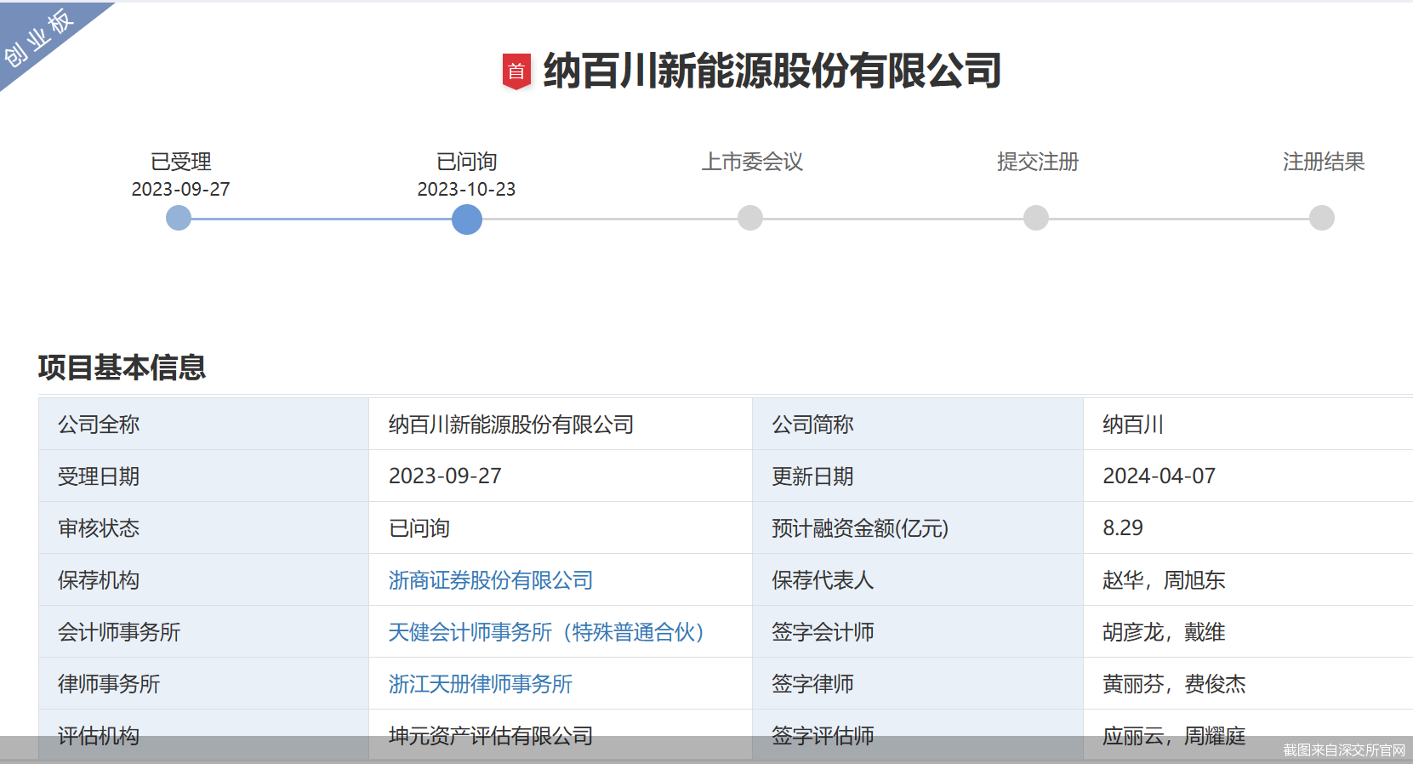1413x764 pixels.
Task: Click the 黄丽芬，费俊杰 value cell
Action: point(1248,684)
